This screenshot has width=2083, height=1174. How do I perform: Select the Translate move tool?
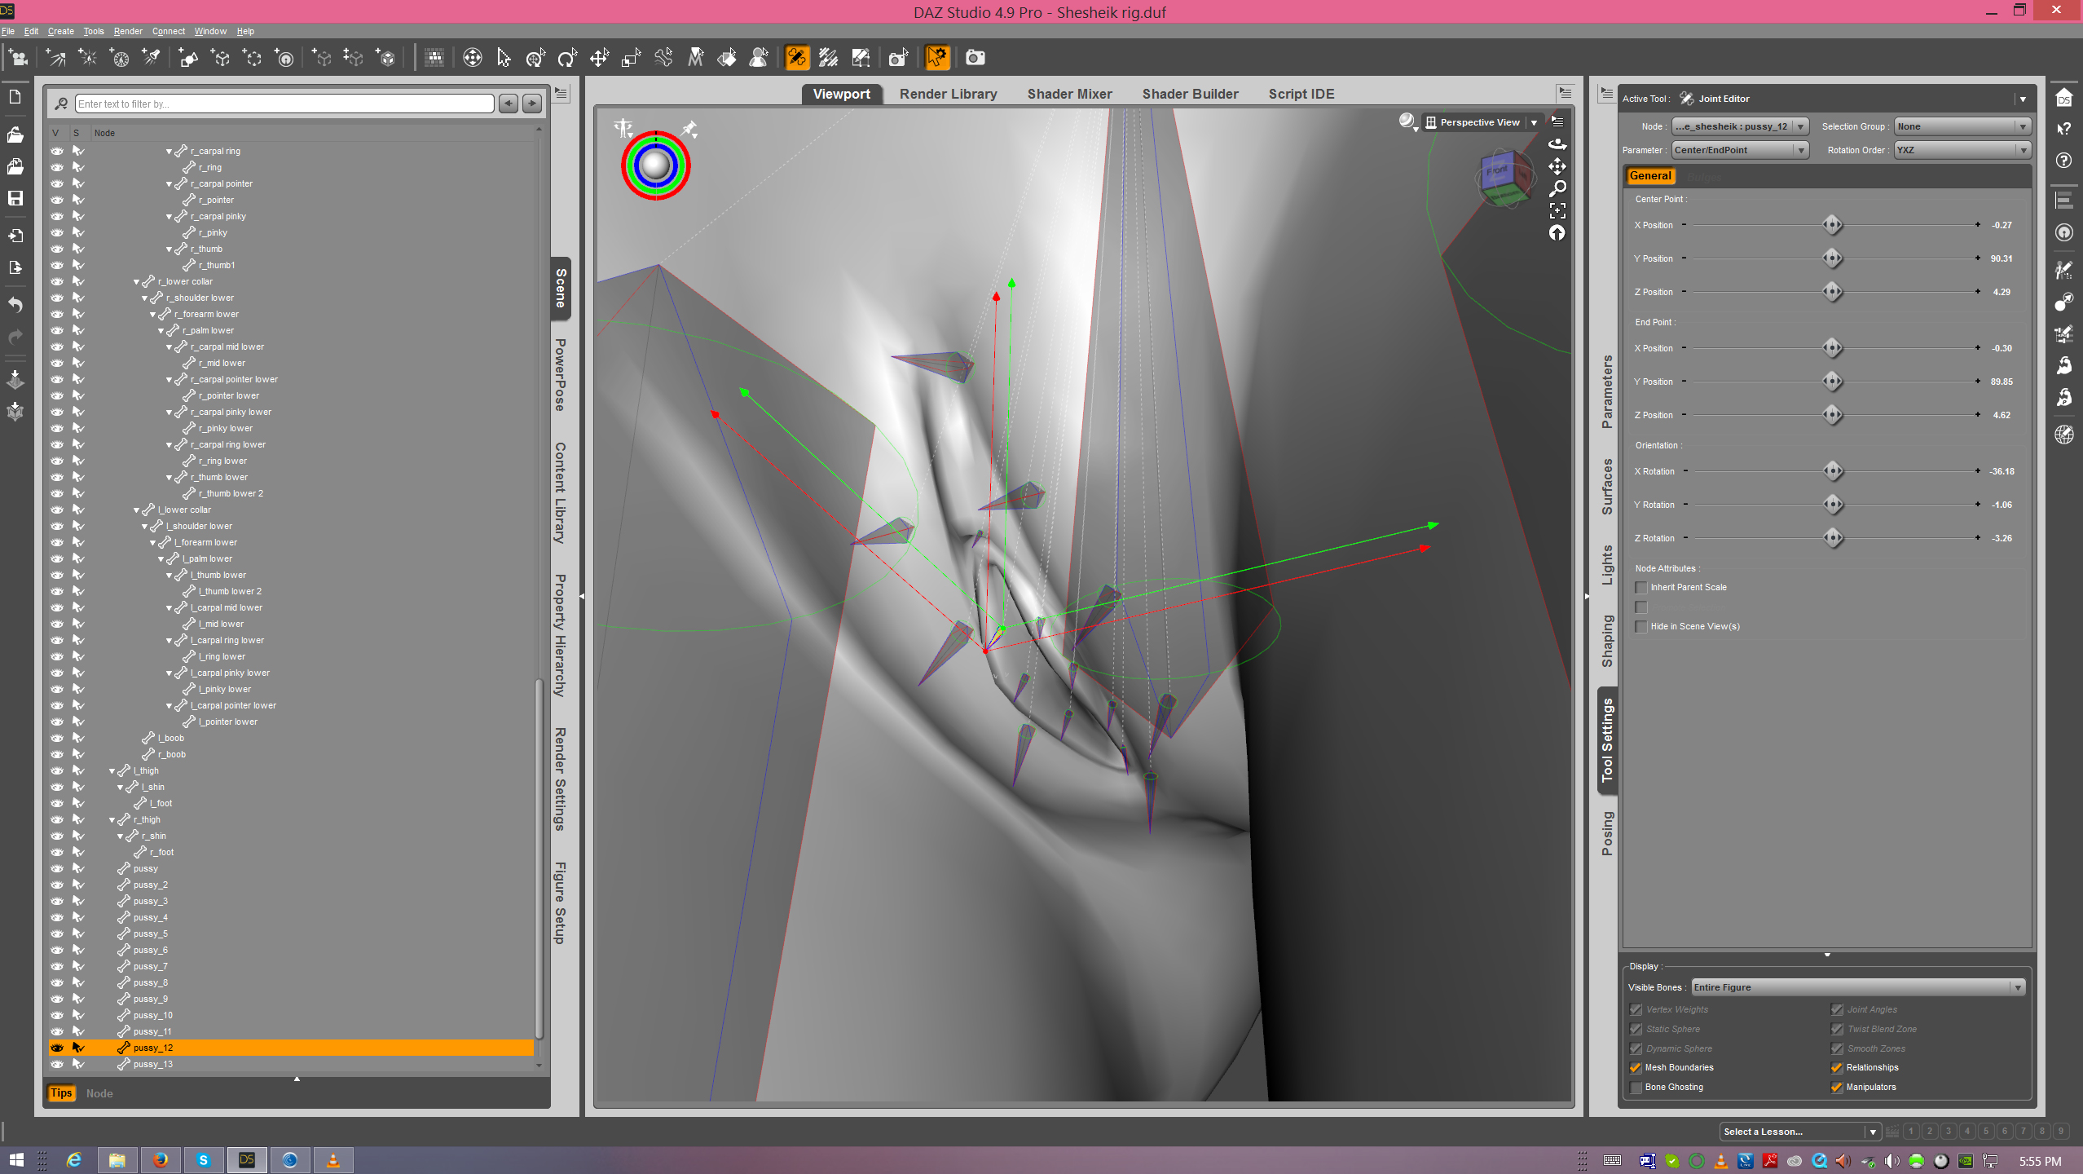point(599,58)
